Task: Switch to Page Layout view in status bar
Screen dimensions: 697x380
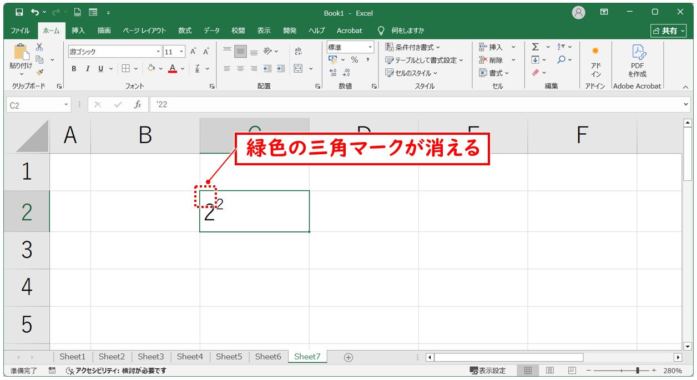Action: [549, 371]
